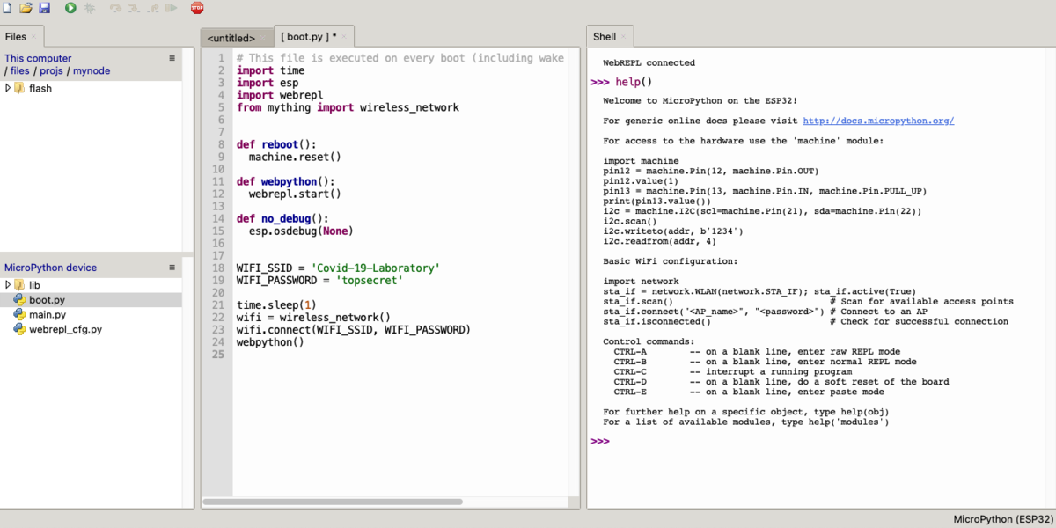Image resolution: width=1056 pixels, height=528 pixels.
Task: Click the New file icon
Action: tap(7, 8)
